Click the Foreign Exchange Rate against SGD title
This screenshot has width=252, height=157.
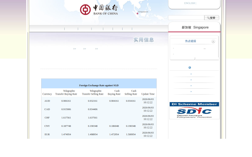pyautogui.click(x=99, y=85)
